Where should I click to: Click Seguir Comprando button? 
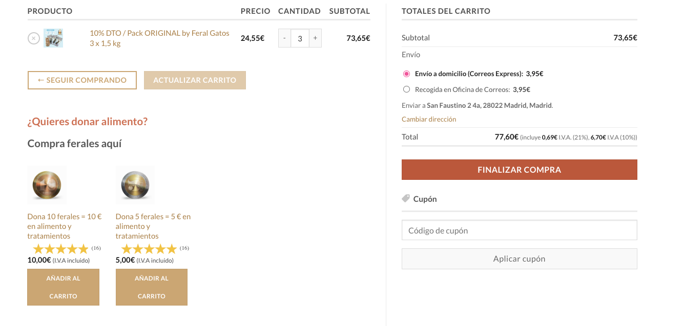point(82,80)
